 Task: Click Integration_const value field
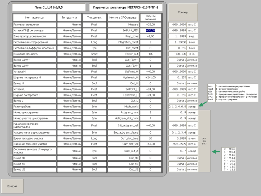[x=151, y=42]
